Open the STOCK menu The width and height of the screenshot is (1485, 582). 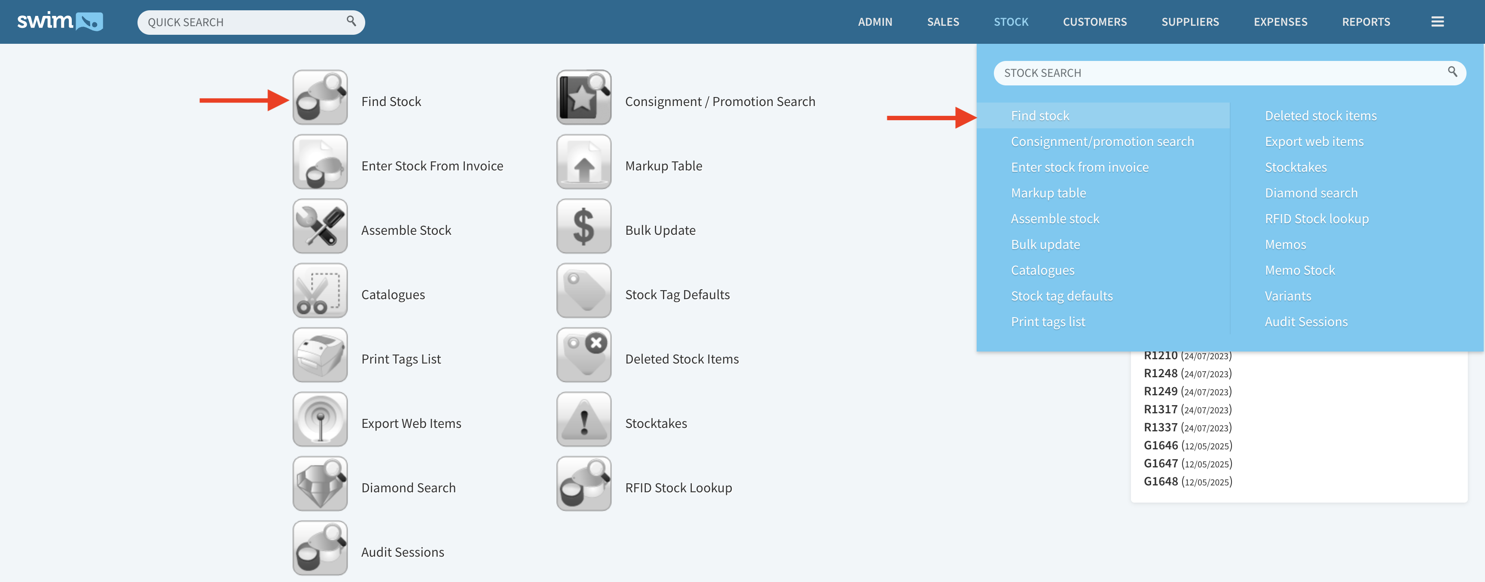click(1011, 22)
